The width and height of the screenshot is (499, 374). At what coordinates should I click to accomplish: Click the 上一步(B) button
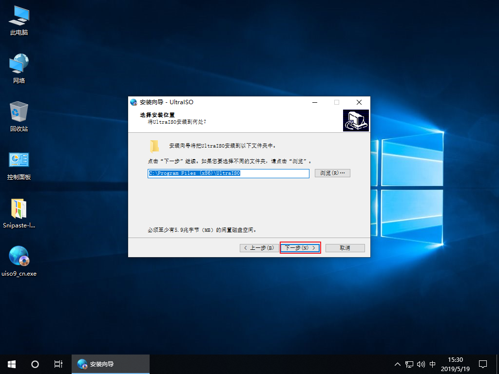coord(258,247)
